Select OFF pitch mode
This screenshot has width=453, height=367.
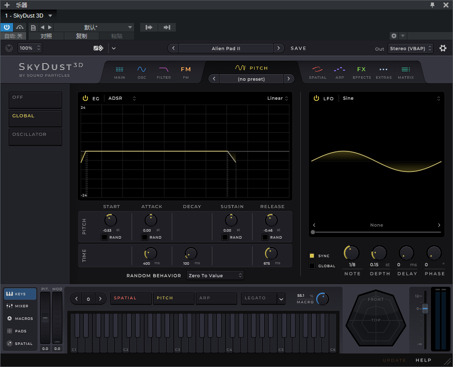[35, 100]
